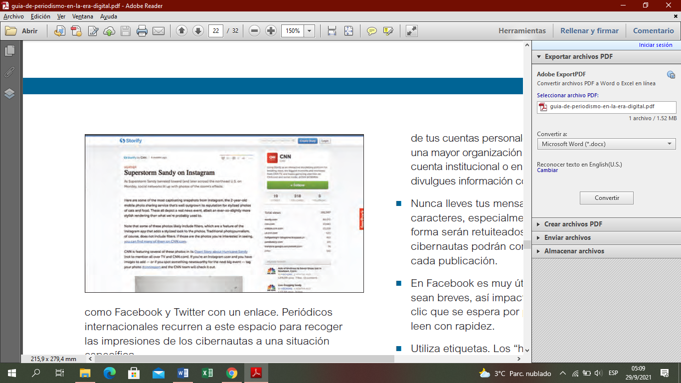
Task: Open the zoom percentage dropdown arrow
Action: 310,31
